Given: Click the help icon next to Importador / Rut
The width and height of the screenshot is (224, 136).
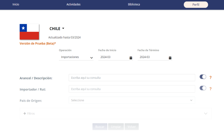Looking at the screenshot, I should coord(210,89).
